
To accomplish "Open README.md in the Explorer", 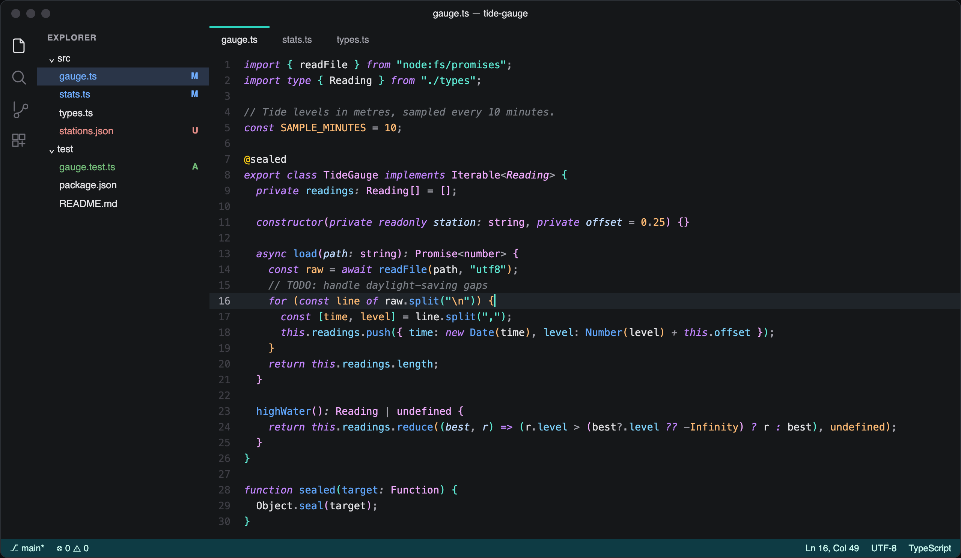I will pyautogui.click(x=122, y=203).
